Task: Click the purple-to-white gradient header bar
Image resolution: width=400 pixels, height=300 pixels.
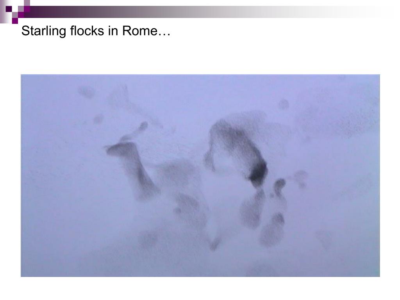Action: (204, 12)
